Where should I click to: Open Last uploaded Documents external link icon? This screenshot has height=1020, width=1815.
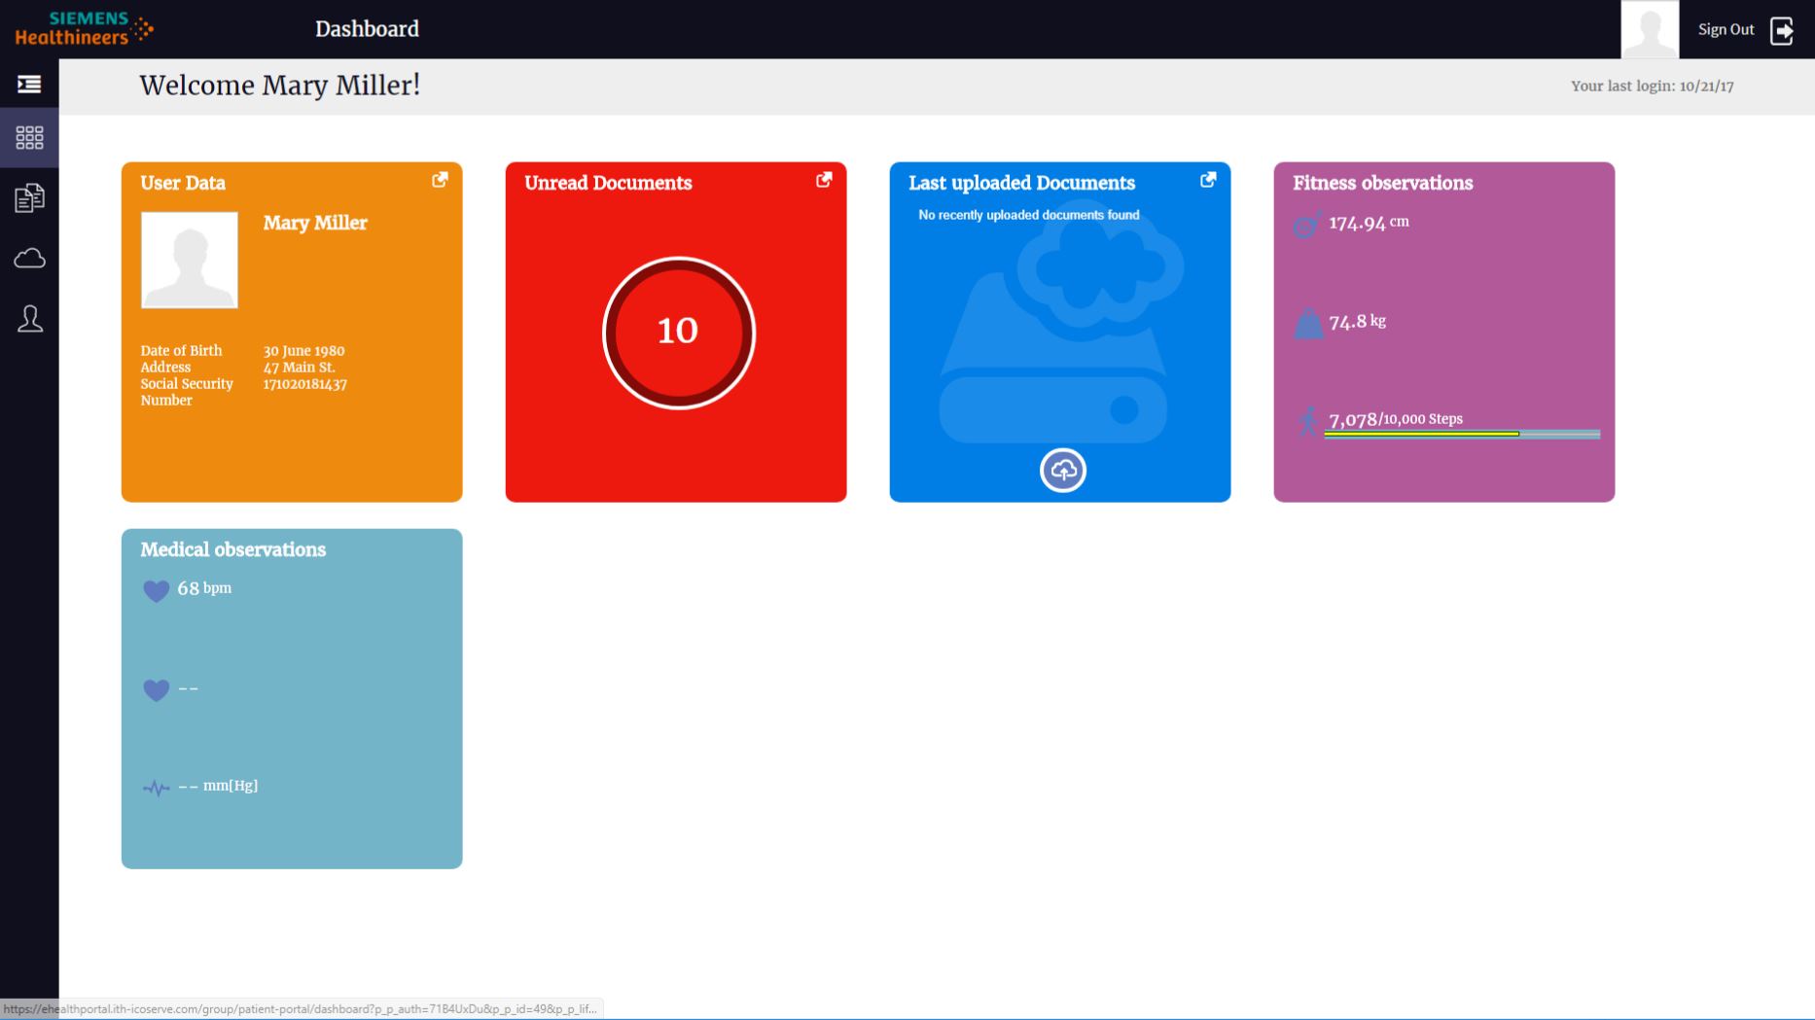[x=1208, y=180]
